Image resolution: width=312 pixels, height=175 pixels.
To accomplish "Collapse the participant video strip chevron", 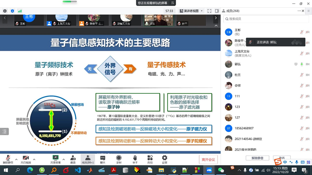I will click(216, 26).
